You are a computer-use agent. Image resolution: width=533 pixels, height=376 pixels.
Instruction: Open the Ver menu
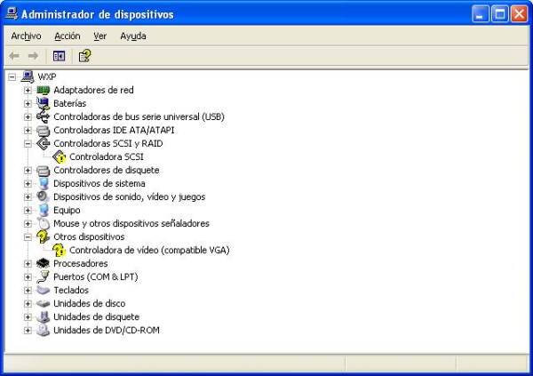pyautogui.click(x=99, y=36)
